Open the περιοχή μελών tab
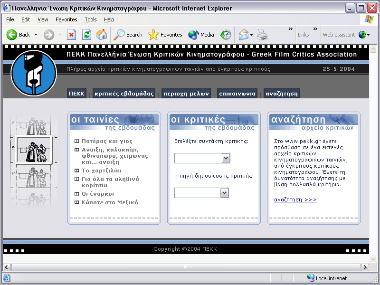This screenshot has height=285, width=380. coord(186,94)
